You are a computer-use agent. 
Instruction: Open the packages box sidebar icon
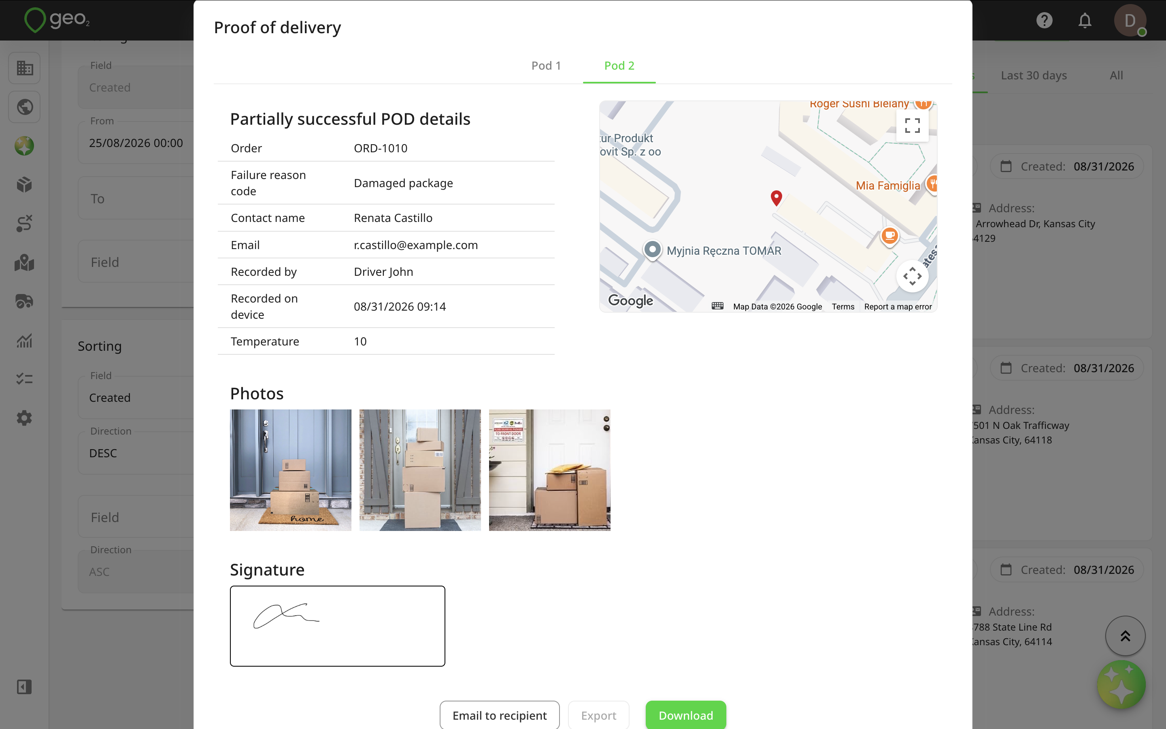[x=24, y=185]
